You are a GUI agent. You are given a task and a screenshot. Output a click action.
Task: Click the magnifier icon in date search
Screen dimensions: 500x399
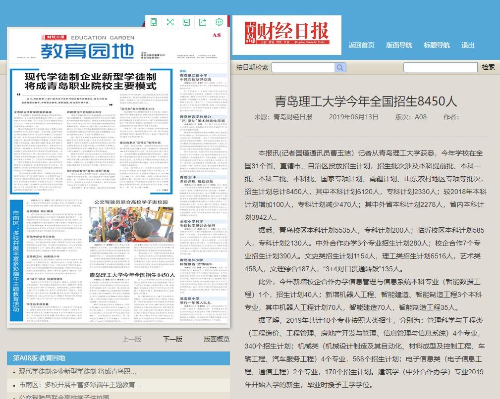(x=340, y=67)
